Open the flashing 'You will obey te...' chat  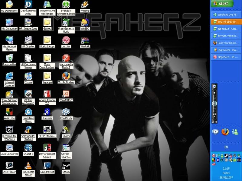[x=226, y=22]
